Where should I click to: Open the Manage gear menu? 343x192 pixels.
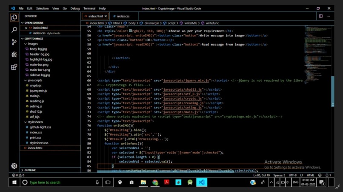click(14, 166)
